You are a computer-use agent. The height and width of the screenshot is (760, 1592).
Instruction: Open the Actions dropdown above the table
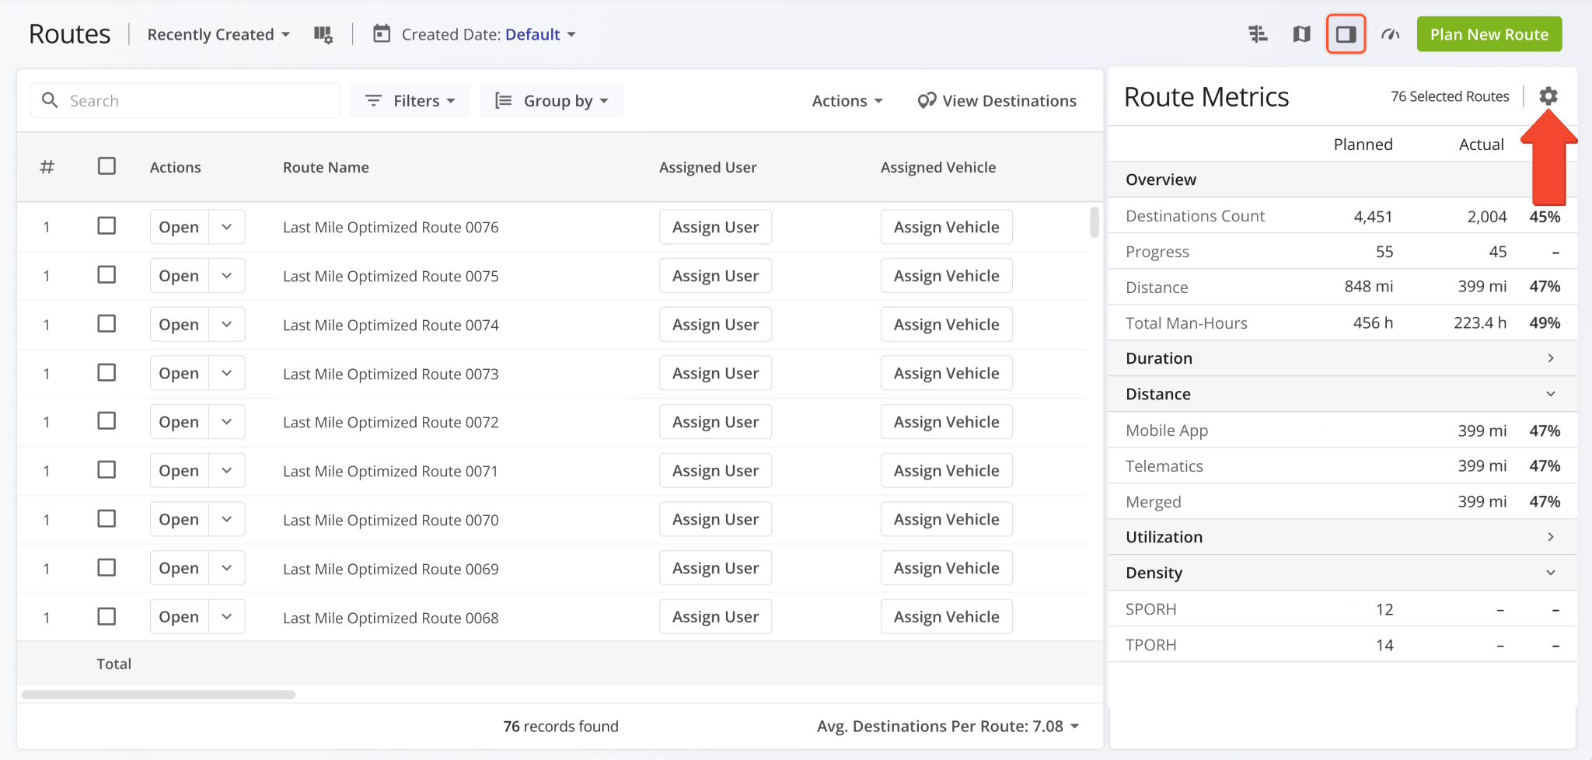[847, 100]
